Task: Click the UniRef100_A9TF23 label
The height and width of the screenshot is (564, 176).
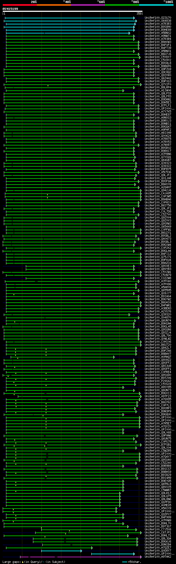Action: pos(158,396)
